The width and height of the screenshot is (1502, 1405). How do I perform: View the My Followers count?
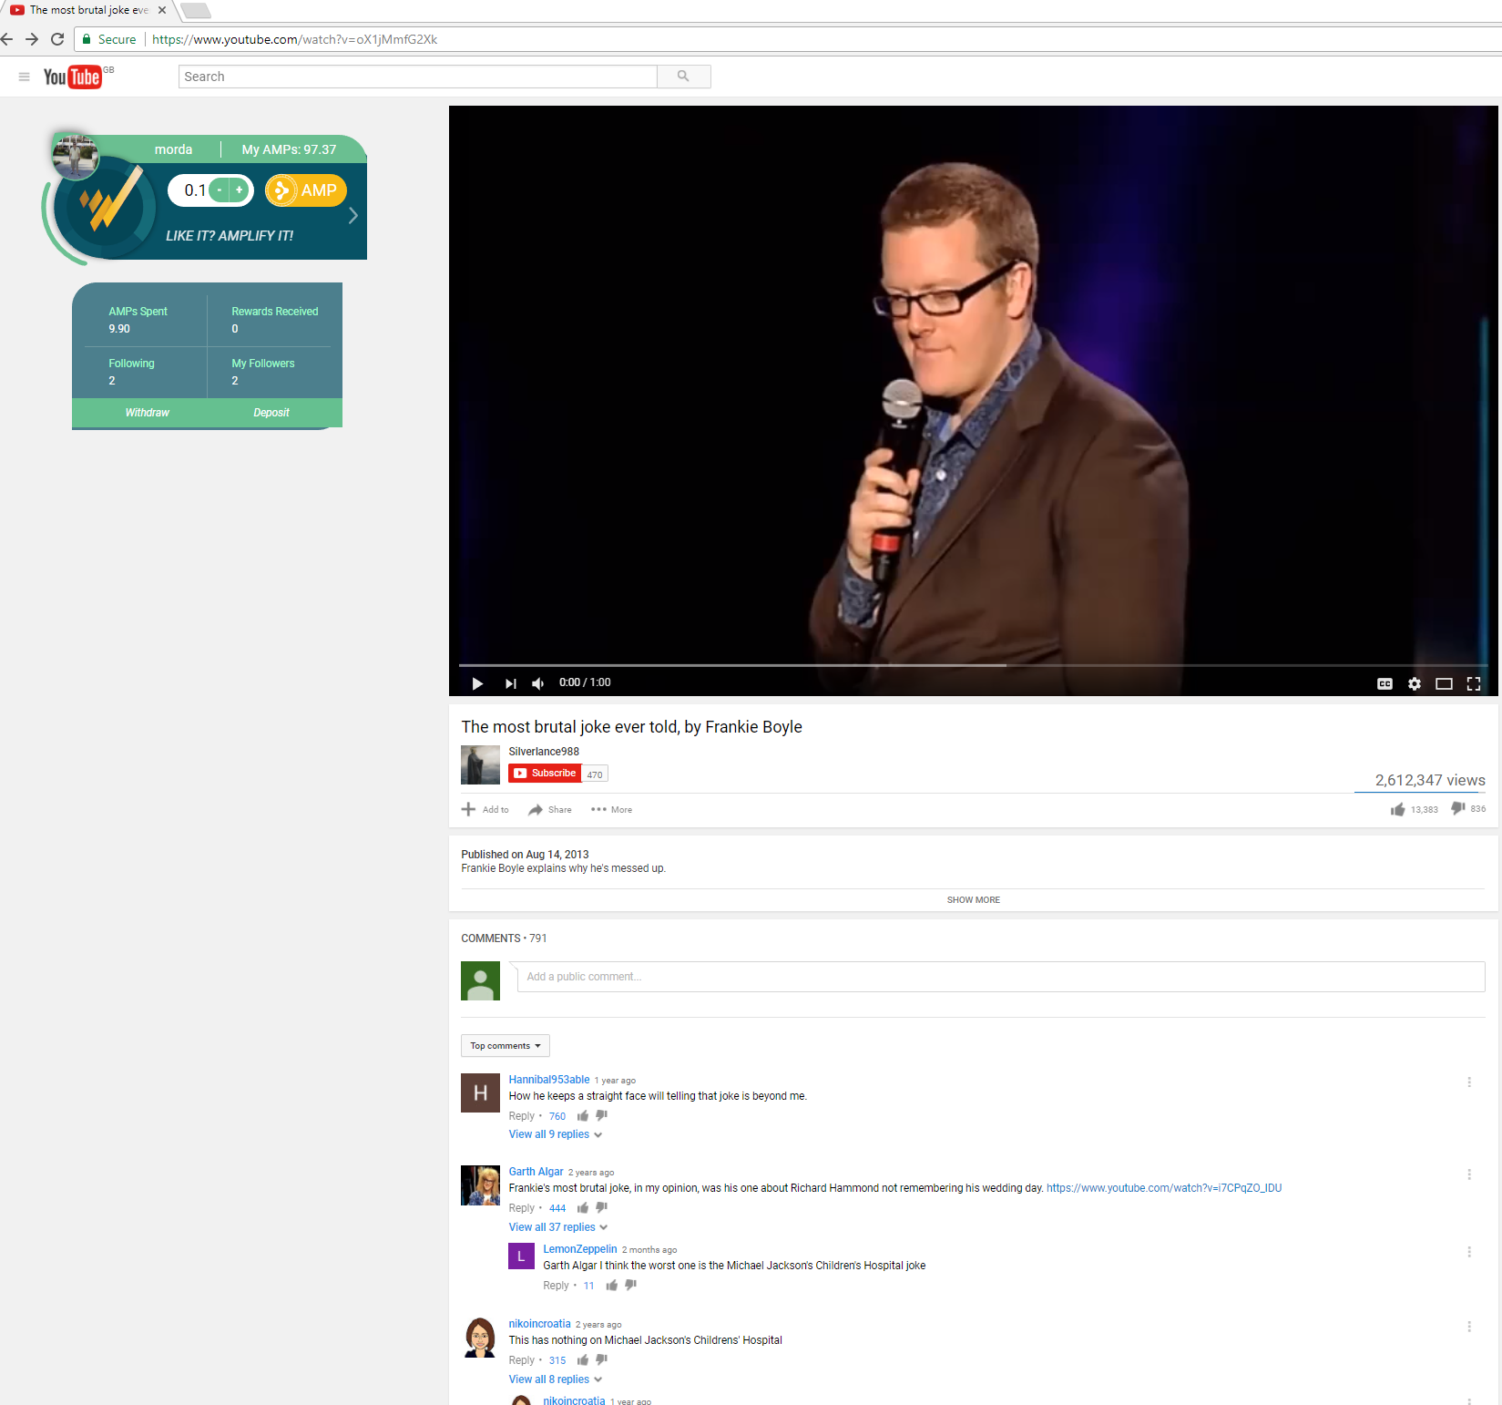[262, 372]
